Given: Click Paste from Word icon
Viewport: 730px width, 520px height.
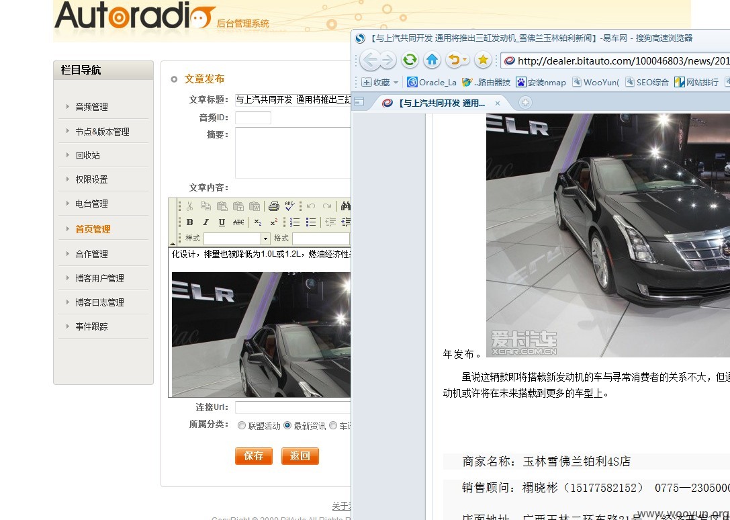Looking at the screenshot, I should click(255, 206).
